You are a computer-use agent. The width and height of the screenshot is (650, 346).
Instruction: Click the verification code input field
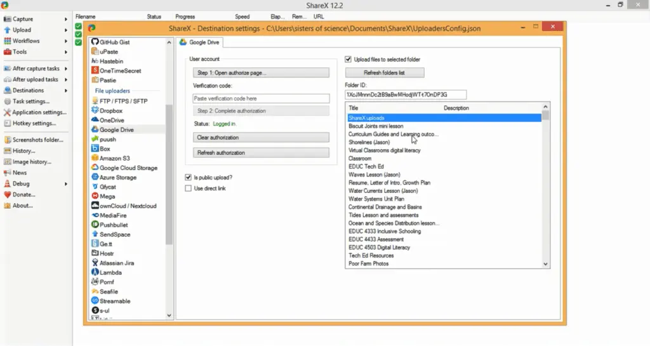[x=261, y=98]
